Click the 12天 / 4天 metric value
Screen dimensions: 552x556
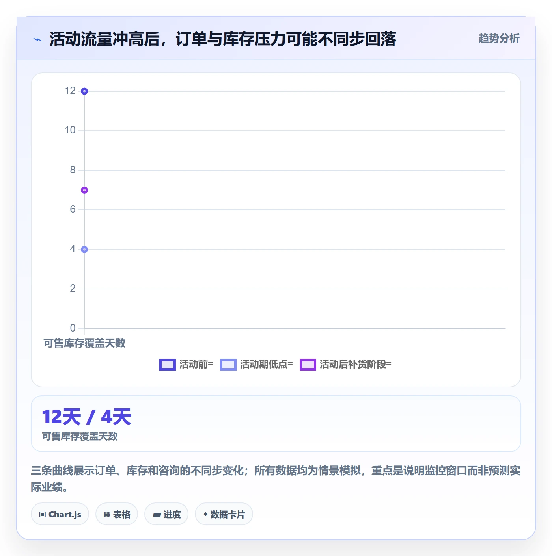pyautogui.click(x=87, y=417)
